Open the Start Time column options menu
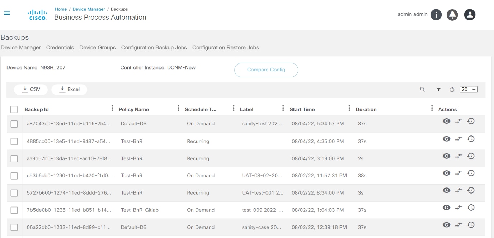 click(x=349, y=108)
